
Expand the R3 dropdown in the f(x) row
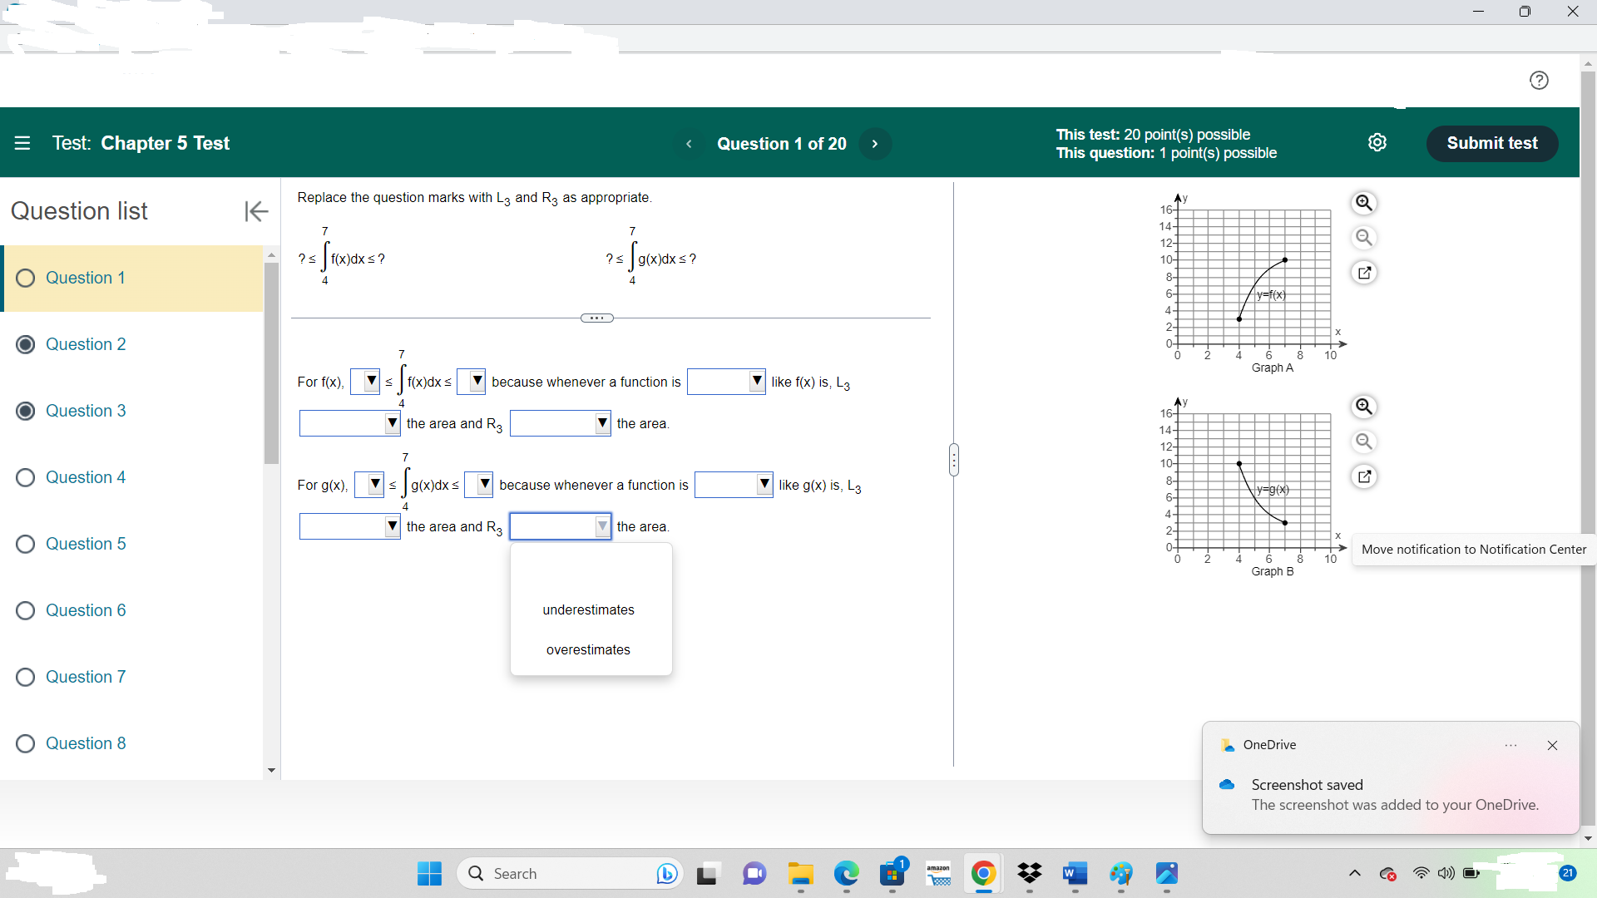560,423
